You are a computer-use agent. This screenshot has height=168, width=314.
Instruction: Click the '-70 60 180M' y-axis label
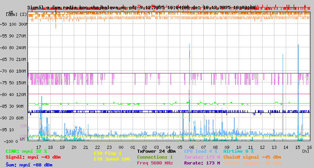(13, 71)
